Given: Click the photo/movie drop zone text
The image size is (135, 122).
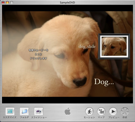Looking at the screenshot, I should pyautogui.click(x=38, y=54).
